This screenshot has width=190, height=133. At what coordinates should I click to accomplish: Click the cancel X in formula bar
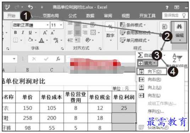[34, 59]
